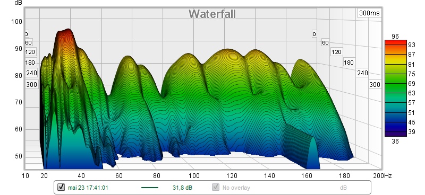Screen dimensions: 425x195
Task: Click the No overlay label
Action: point(236,188)
